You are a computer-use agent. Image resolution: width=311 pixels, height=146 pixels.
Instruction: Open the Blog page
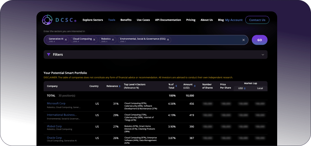coord(221,20)
